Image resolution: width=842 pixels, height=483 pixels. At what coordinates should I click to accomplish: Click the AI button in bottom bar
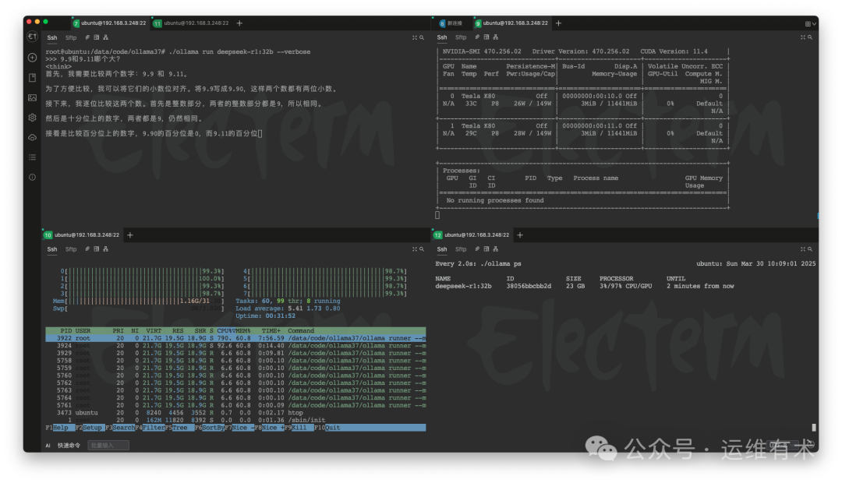click(48, 446)
